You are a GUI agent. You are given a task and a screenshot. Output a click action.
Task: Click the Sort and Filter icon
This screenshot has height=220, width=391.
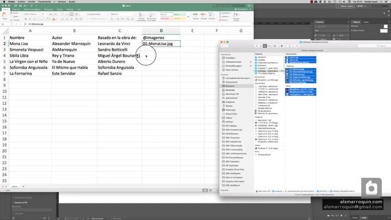click(236, 17)
